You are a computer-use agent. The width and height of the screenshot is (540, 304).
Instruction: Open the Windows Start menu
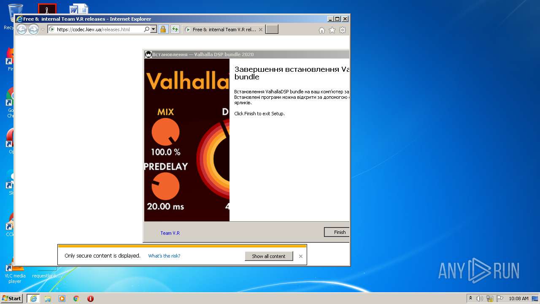tap(12, 299)
